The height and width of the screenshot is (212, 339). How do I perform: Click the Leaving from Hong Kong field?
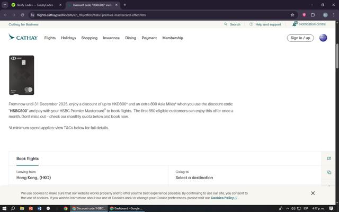click(x=88, y=175)
